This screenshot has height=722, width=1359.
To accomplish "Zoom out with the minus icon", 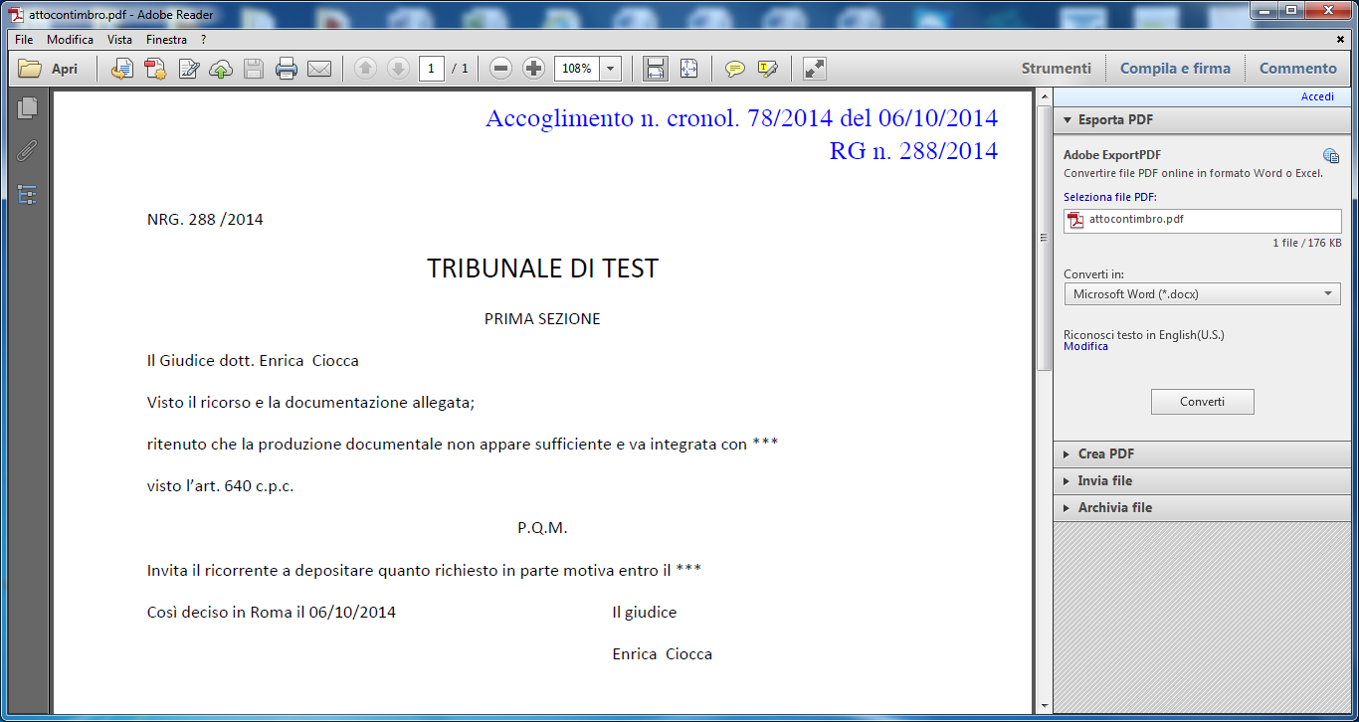I will click(501, 69).
